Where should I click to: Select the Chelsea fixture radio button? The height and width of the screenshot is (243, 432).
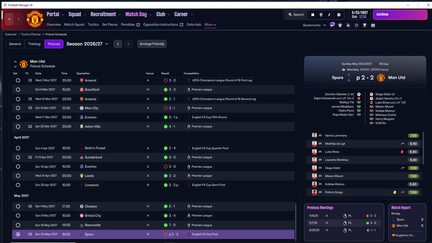pyautogui.click(x=18, y=207)
